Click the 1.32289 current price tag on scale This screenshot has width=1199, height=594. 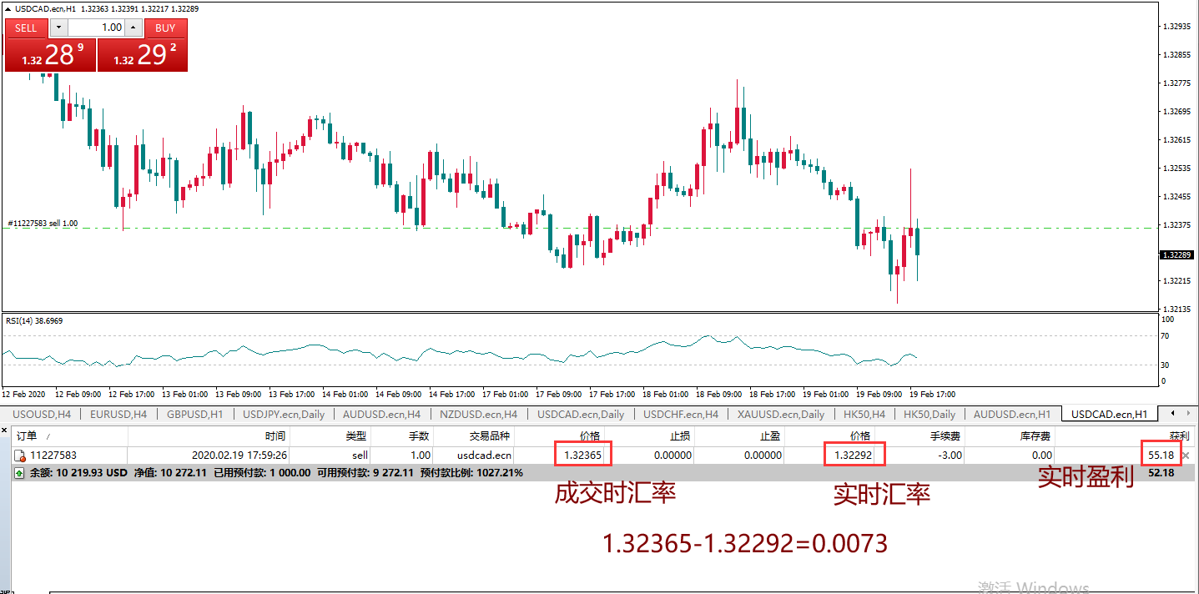click(1176, 254)
